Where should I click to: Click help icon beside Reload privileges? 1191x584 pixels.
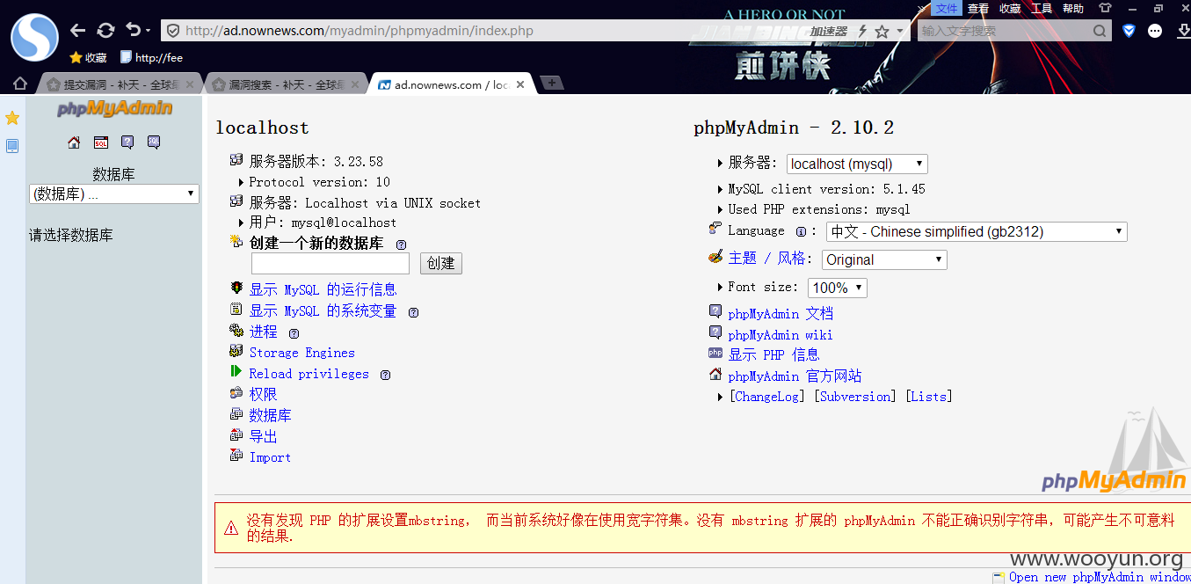[385, 375]
